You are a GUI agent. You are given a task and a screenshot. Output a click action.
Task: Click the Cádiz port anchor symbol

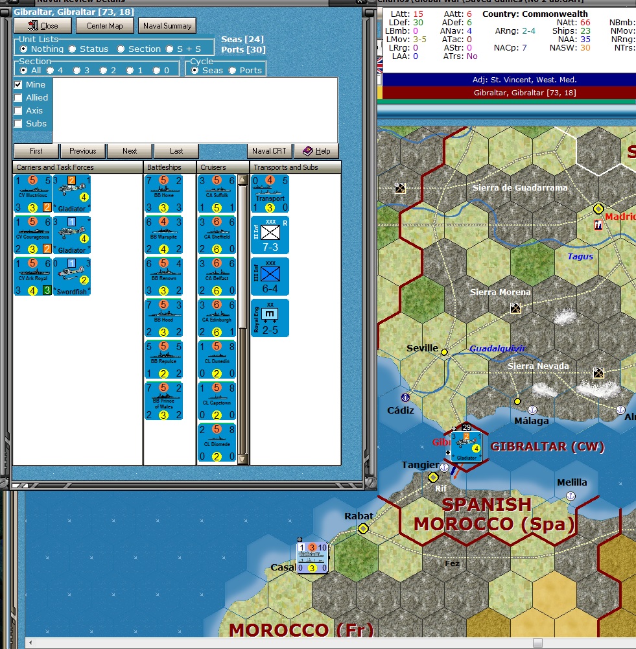pyautogui.click(x=405, y=397)
